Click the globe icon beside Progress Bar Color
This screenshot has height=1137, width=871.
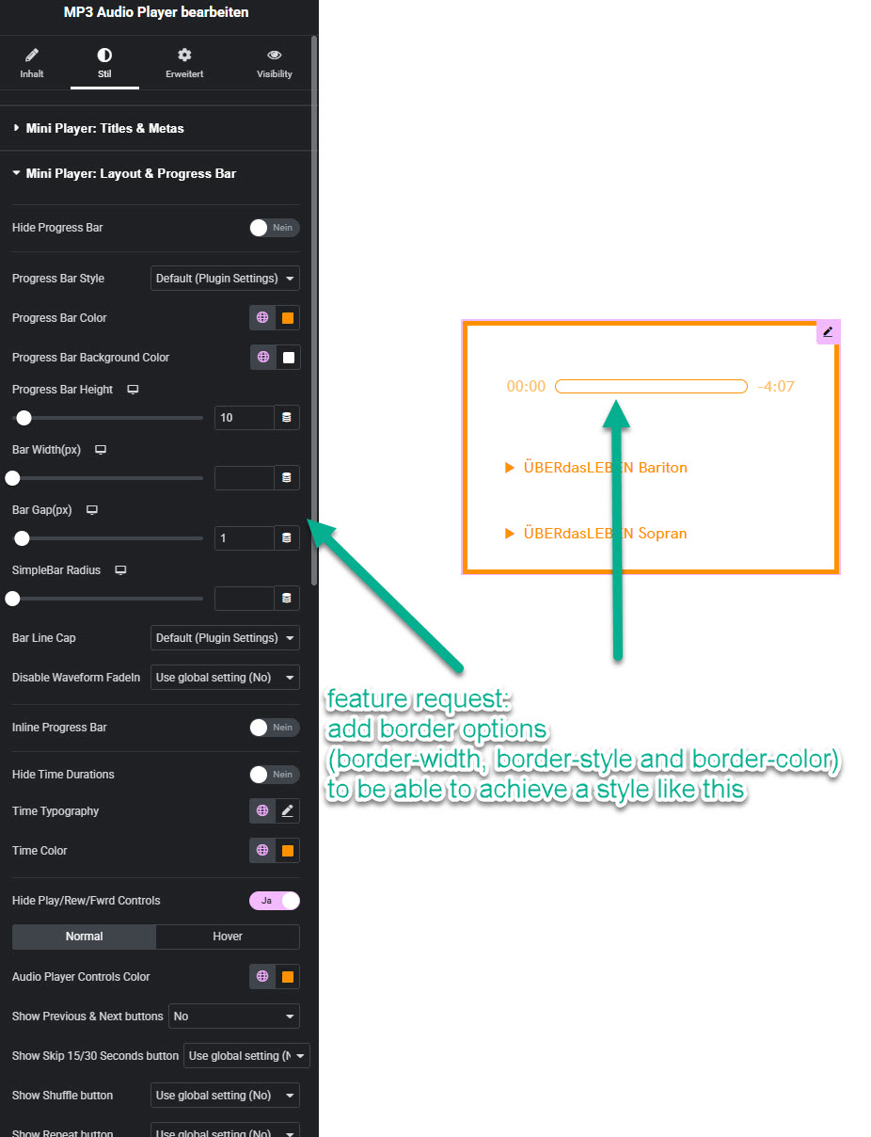pos(262,318)
